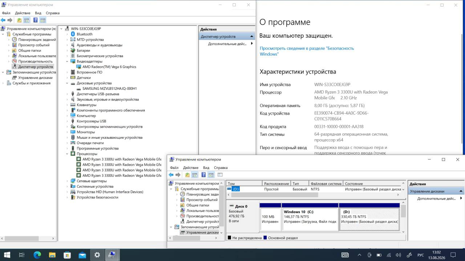The image size is (465, 261).
Task: Select SAMSUNG MZVLB512HAJQ-000H1 disk icon
Action: click(x=79, y=88)
